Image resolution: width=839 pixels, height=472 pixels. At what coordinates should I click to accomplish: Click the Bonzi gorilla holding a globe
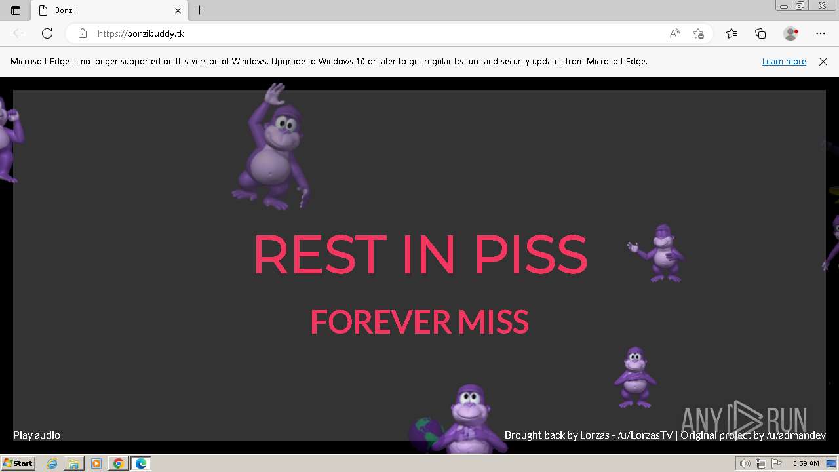click(x=458, y=418)
